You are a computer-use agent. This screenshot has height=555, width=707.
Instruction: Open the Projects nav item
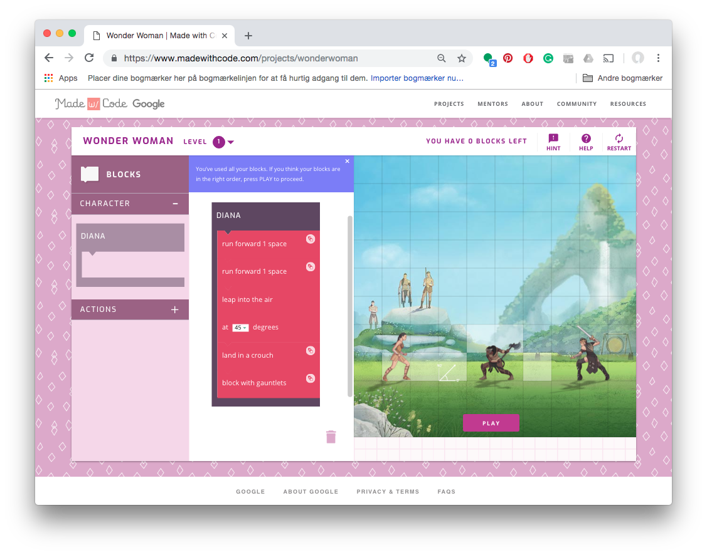click(449, 104)
